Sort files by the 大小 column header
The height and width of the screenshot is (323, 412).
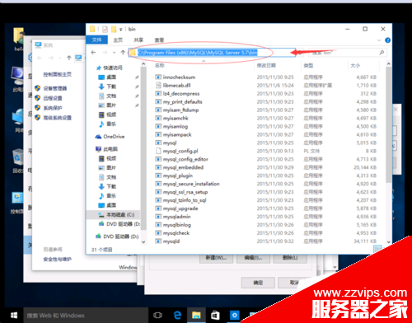[x=355, y=65]
